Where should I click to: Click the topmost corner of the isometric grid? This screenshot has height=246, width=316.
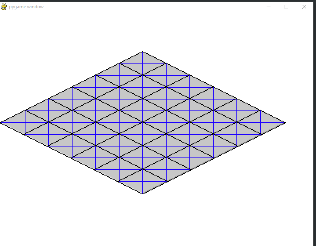coord(143,52)
